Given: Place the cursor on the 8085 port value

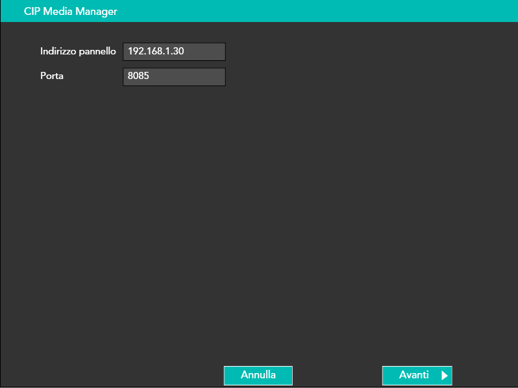Looking at the screenshot, I should tap(138, 76).
